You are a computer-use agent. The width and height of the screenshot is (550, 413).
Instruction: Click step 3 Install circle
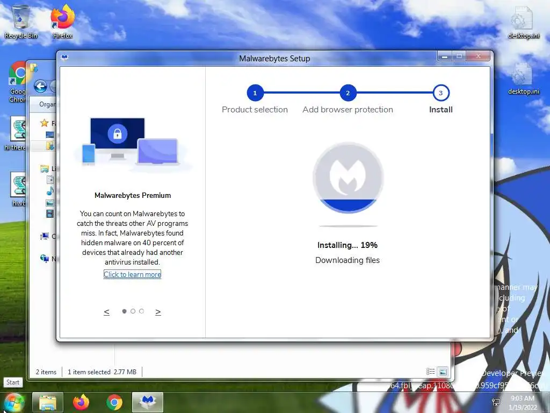tap(441, 93)
